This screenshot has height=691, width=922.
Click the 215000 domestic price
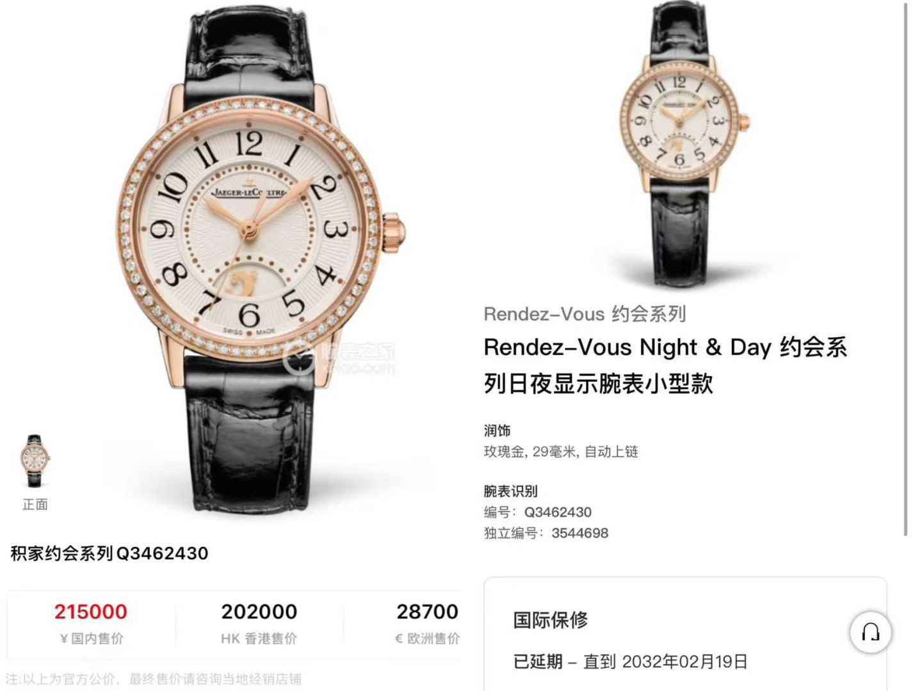[x=91, y=612]
